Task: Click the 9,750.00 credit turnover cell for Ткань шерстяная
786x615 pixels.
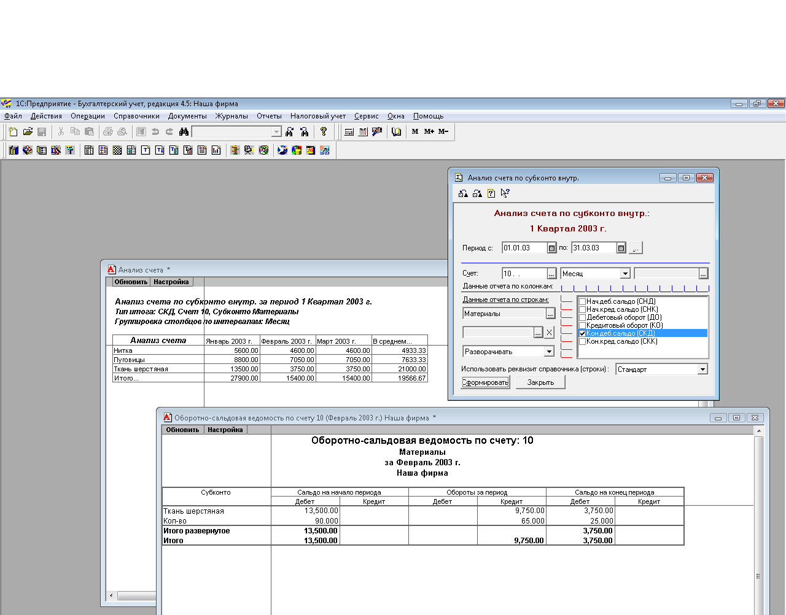Action: [512, 511]
